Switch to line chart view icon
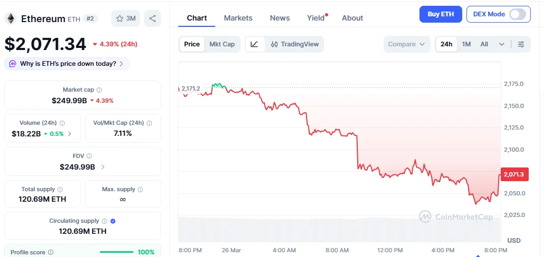The height and width of the screenshot is (257, 544). click(x=254, y=44)
